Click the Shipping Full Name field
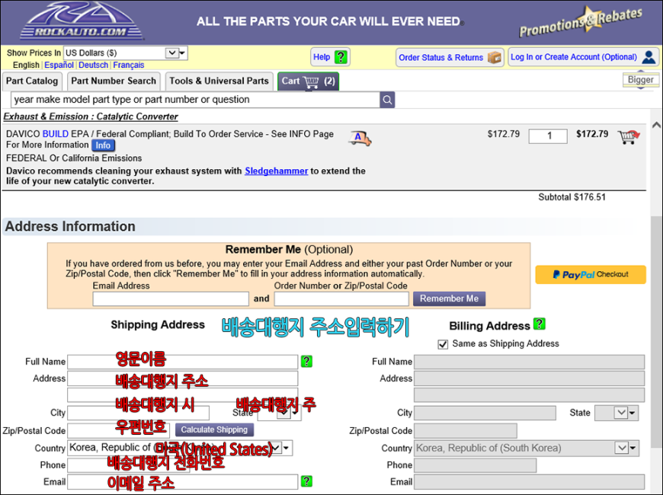 pyautogui.click(x=183, y=362)
